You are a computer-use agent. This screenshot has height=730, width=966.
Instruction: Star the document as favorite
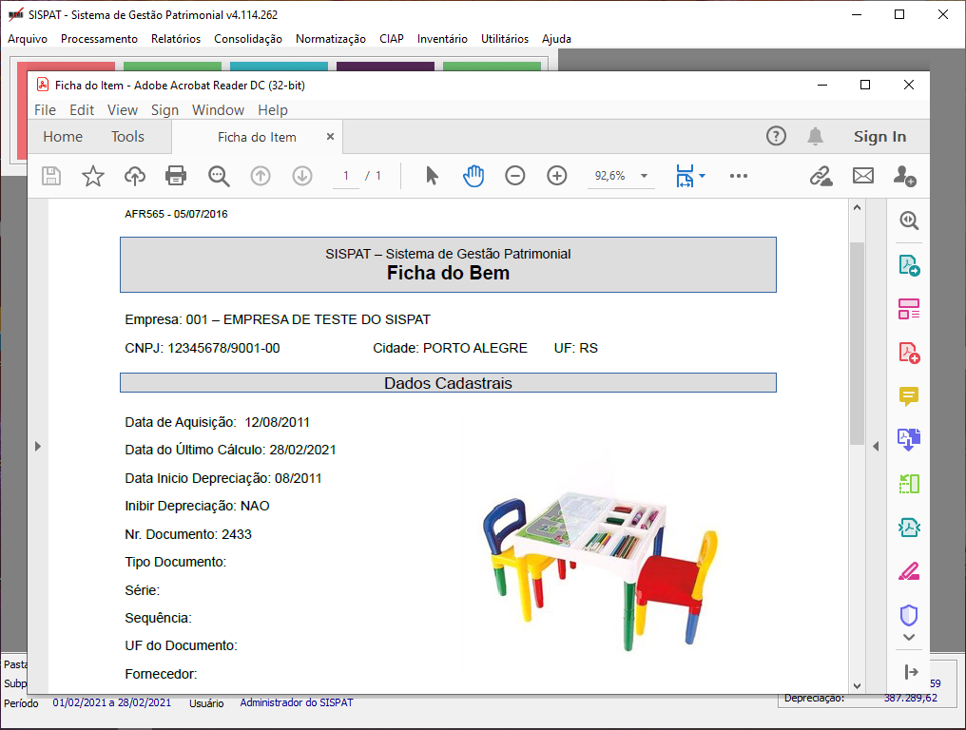[x=92, y=176]
